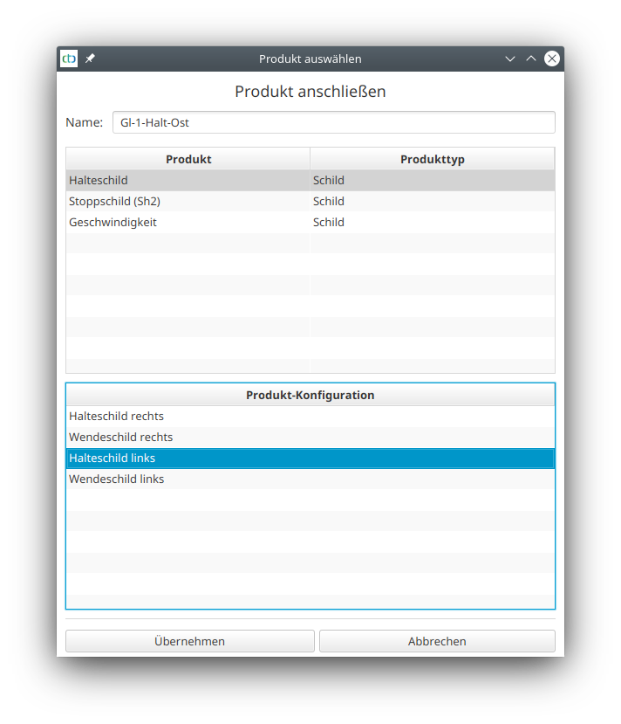Maximize the dialog with the up-arrow icon
Image resolution: width=621 pixels, height=724 pixels.
point(531,59)
